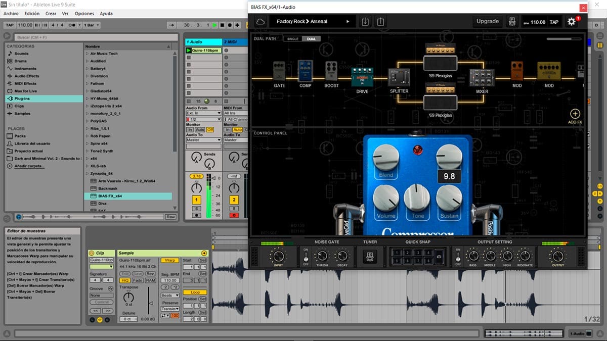Launch the Guiro-110bpm clip play button
The height and width of the screenshot is (341, 607).
coord(189,51)
